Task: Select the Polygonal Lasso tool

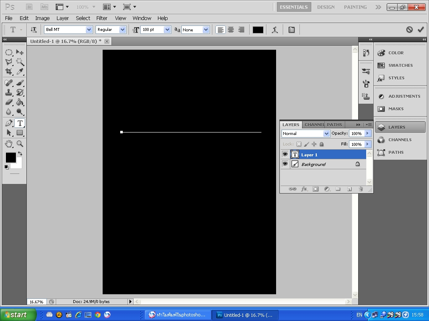Action: coord(9,62)
